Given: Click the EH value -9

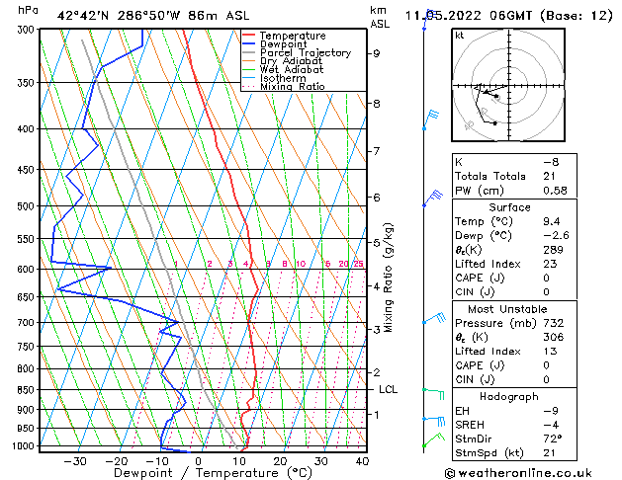Looking at the screenshot, I should (x=551, y=411).
